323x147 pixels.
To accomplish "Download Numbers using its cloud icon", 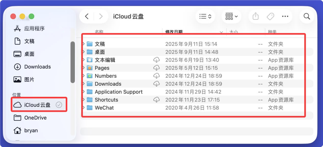I will (x=157, y=76).
